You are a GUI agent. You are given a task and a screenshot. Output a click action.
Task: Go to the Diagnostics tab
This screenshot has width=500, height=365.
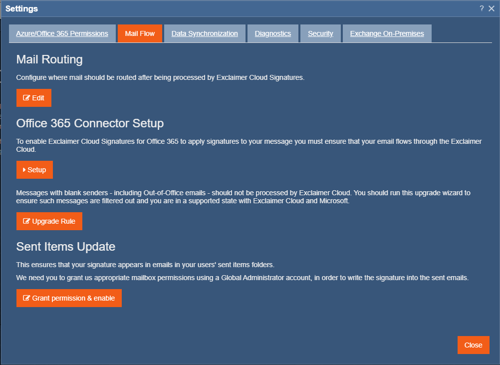[x=273, y=33]
